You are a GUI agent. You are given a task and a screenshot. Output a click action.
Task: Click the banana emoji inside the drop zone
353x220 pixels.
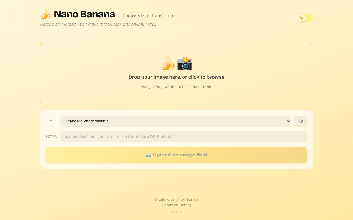[x=169, y=63]
